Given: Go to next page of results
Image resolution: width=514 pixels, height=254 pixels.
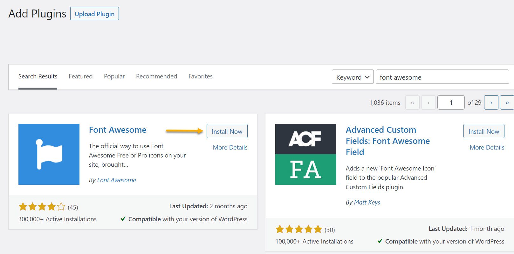Looking at the screenshot, I should 491,103.
